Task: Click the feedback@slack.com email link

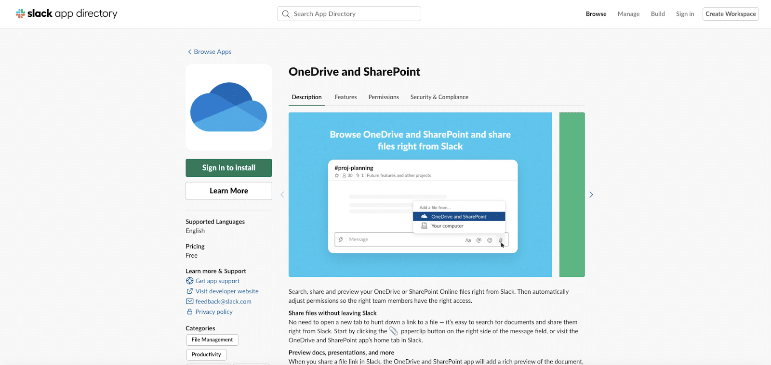Action: point(224,301)
